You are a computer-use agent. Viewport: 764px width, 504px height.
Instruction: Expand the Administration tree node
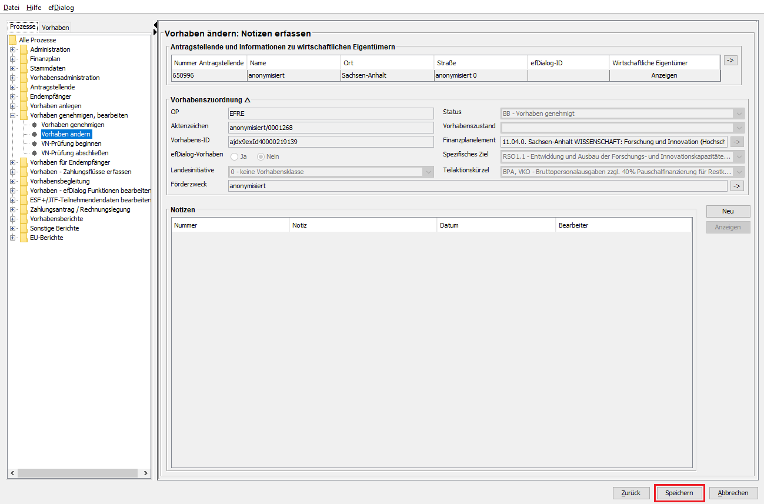click(x=12, y=49)
